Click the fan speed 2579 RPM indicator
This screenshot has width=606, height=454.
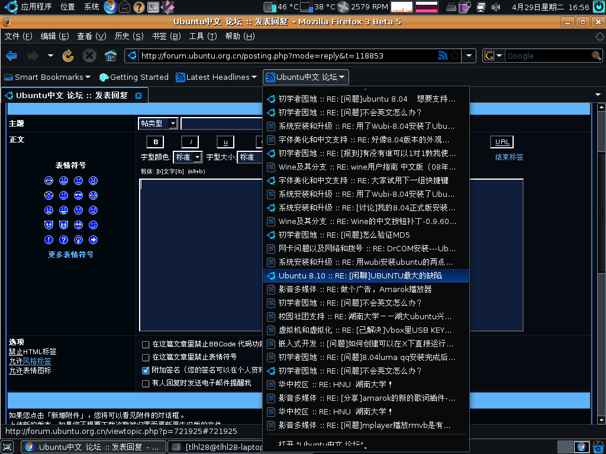pos(363,7)
